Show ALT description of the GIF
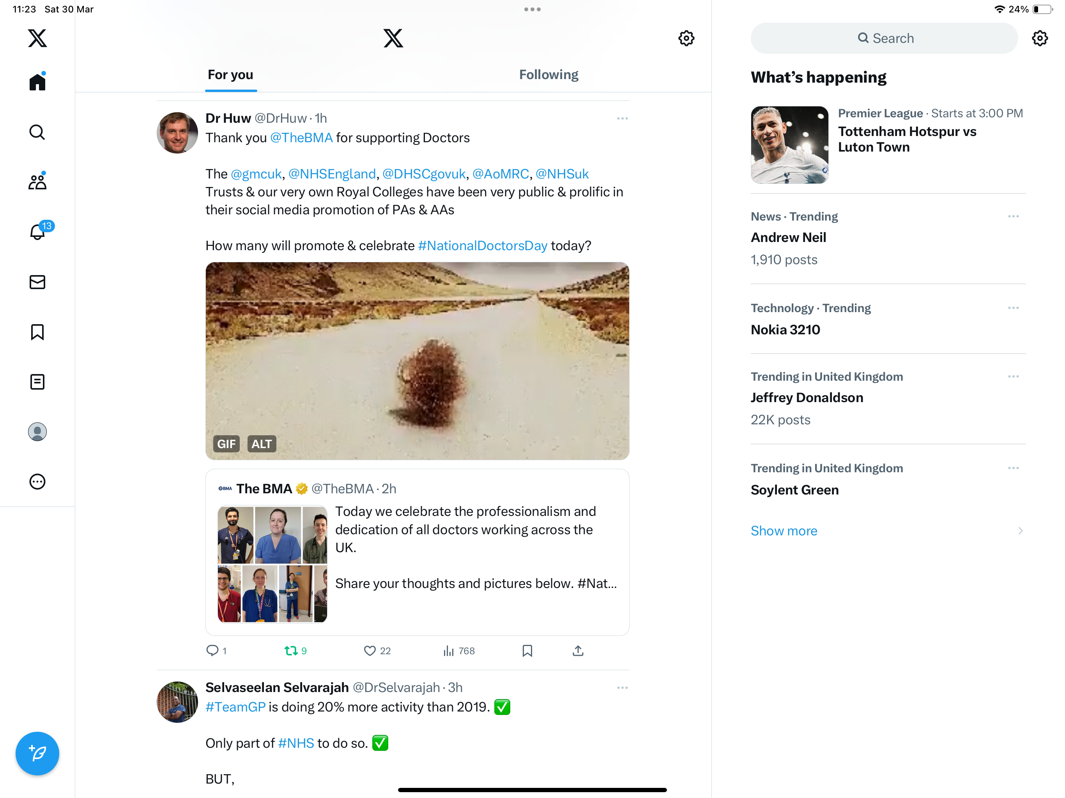The width and height of the screenshot is (1065, 798). pos(262,444)
